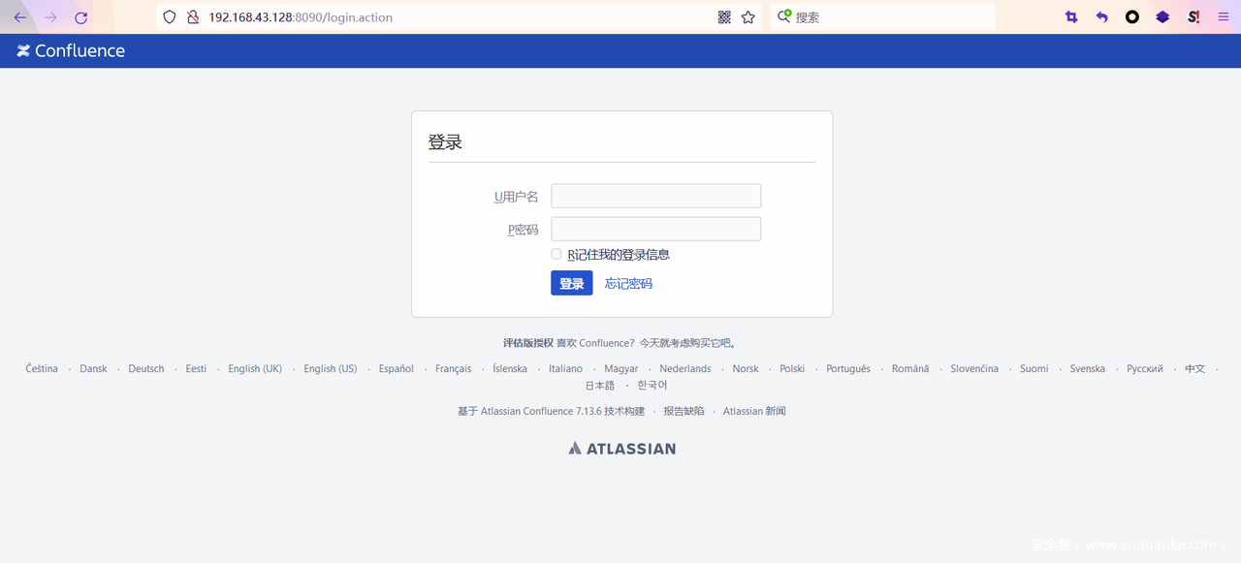This screenshot has width=1241, height=563.
Task: Open the Atlassian 新闻 news link
Action: 754,412
